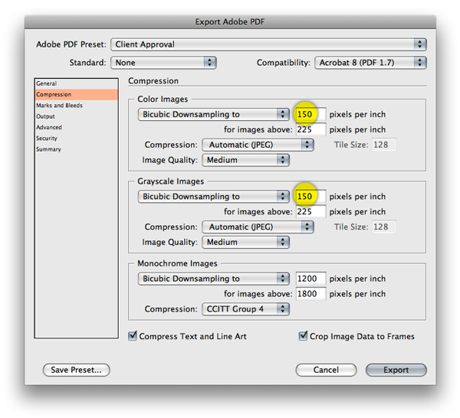Open the Summary panel
460x418 pixels.
pyautogui.click(x=76, y=149)
